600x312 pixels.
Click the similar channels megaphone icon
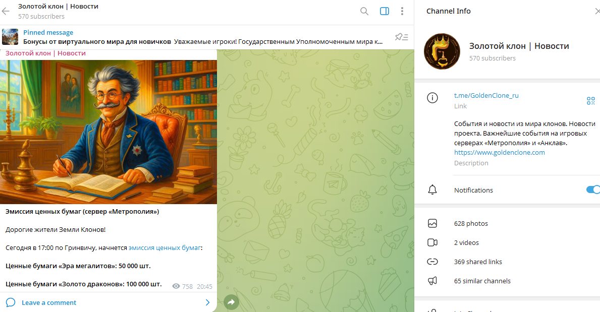[432, 281]
